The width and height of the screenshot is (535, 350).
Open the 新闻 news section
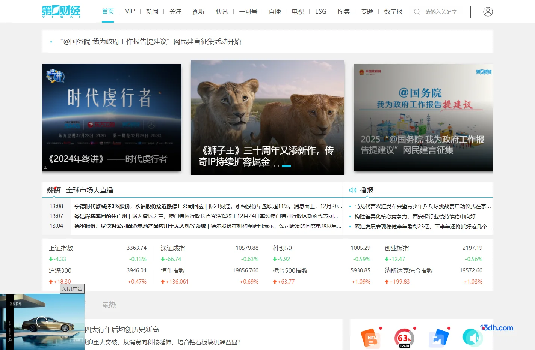click(152, 11)
